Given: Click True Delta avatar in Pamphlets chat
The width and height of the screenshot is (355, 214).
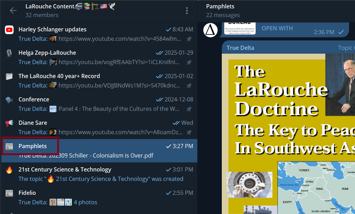Looking at the screenshot, I should [210, 30].
